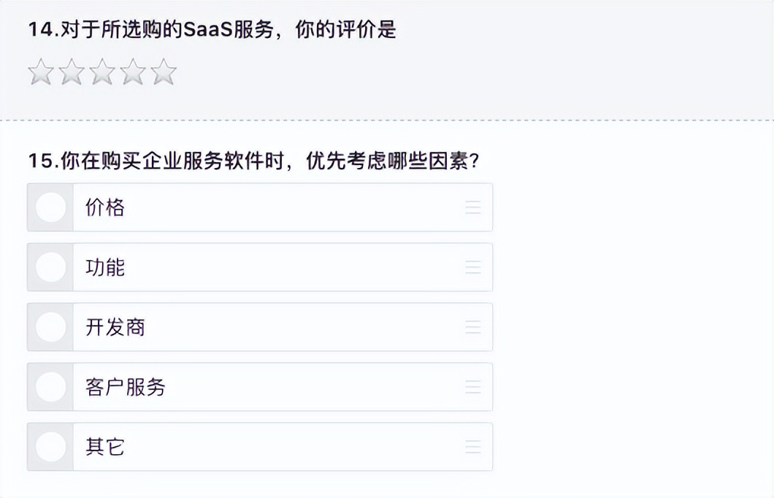Select the first star in question 14 rating
774x498 pixels.
[39, 72]
